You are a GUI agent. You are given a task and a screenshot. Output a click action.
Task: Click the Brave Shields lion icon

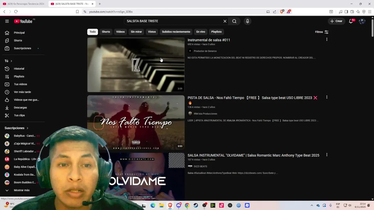[282, 12]
